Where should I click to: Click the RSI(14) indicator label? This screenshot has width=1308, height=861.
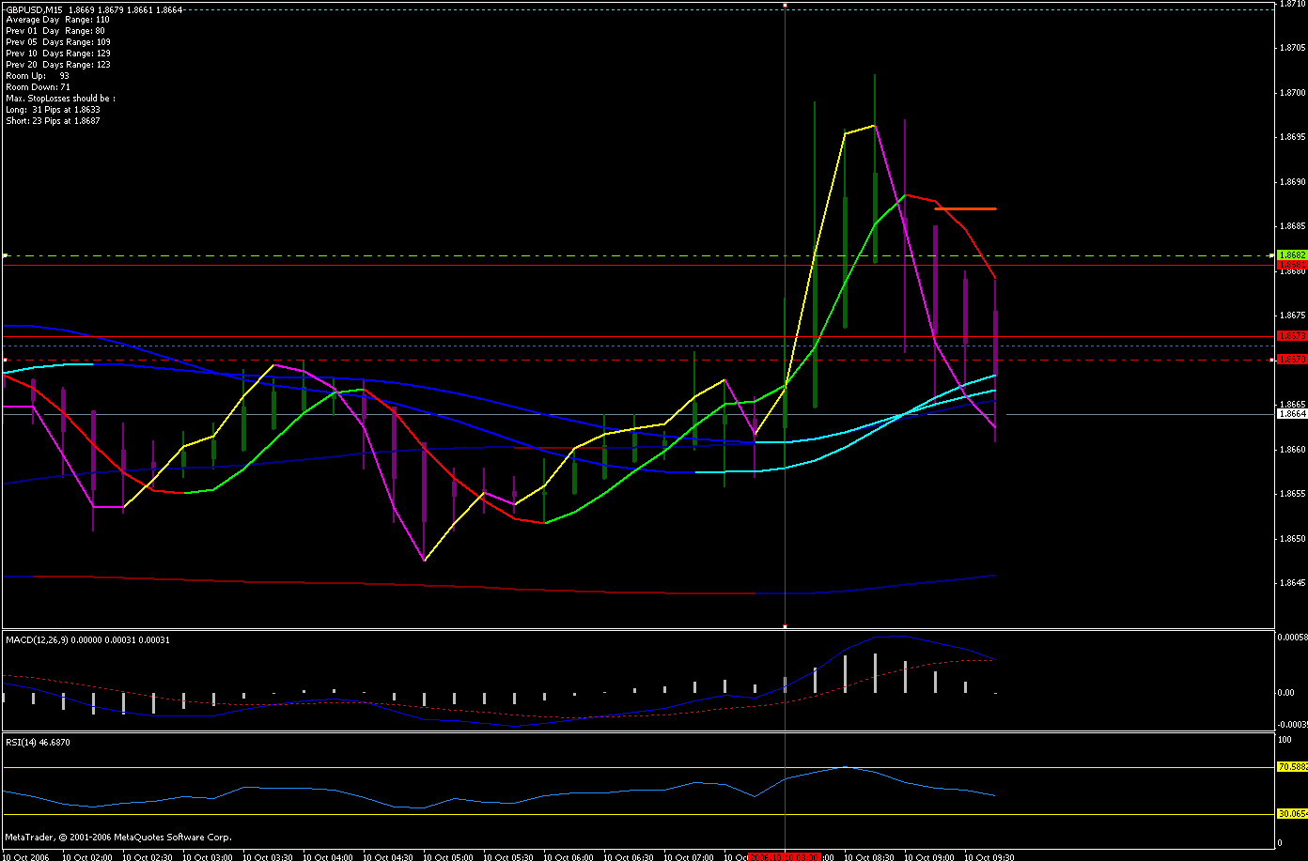click(22, 742)
